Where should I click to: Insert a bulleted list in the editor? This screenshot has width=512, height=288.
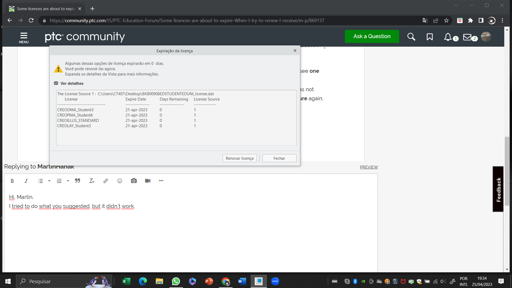[40, 181]
